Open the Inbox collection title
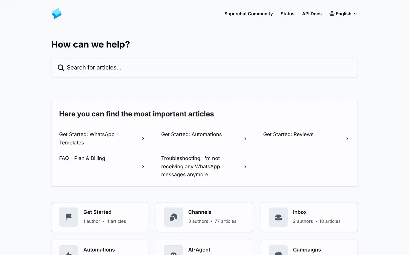409x255 pixels. [x=300, y=212]
